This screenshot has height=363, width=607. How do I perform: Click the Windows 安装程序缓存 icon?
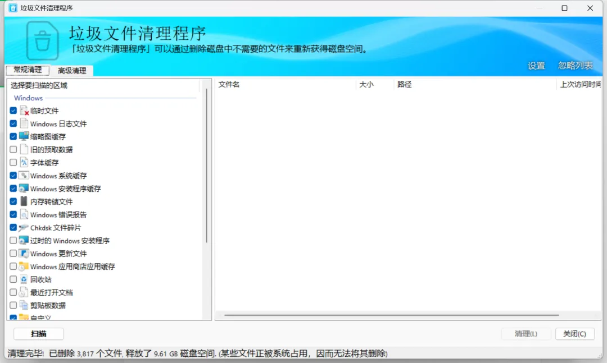[24, 189]
